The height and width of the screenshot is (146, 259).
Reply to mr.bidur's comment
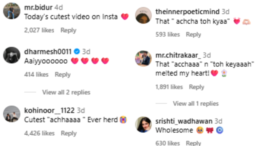[x=69, y=30]
